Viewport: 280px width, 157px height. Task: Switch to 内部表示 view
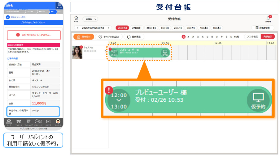pyautogui.click(x=267, y=36)
